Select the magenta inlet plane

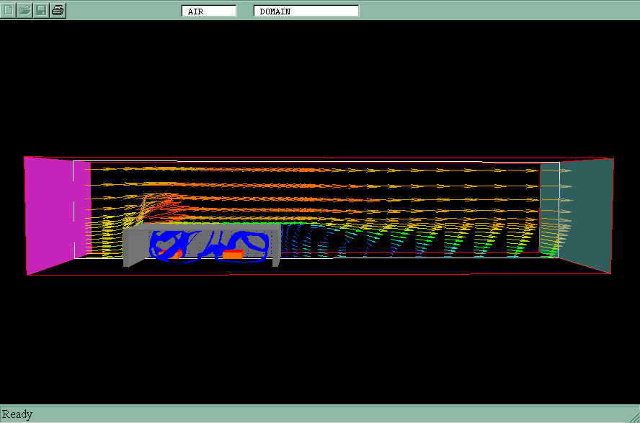pyautogui.click(x=47, y=212)
